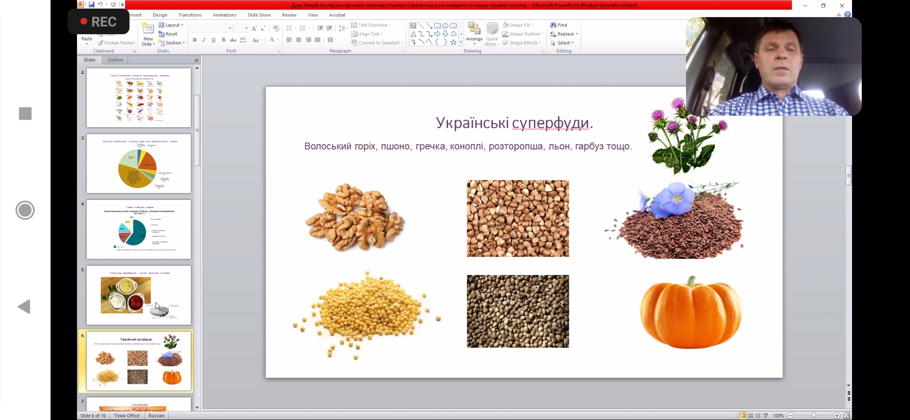The height and width of the screenshot is (420, 910).
Task: Click the Redo/Repeat icon in the title bar
Action: [x=113, y=5]
